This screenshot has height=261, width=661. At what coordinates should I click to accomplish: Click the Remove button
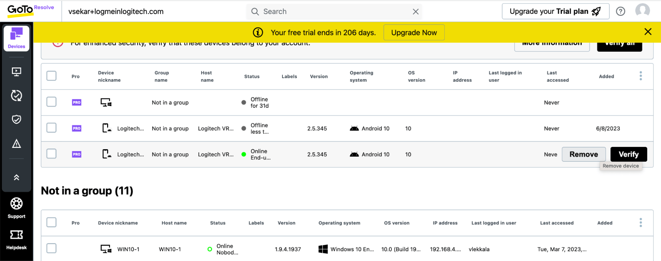point(584,154)
